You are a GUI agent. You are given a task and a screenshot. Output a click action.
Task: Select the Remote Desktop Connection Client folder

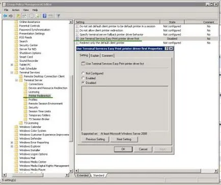pos(44,77)
